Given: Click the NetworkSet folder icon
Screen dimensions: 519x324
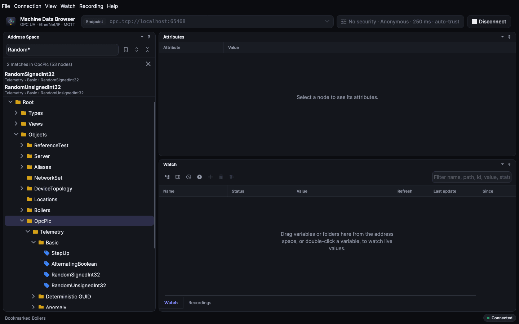Looking at the screenshot, I should 30,178.
